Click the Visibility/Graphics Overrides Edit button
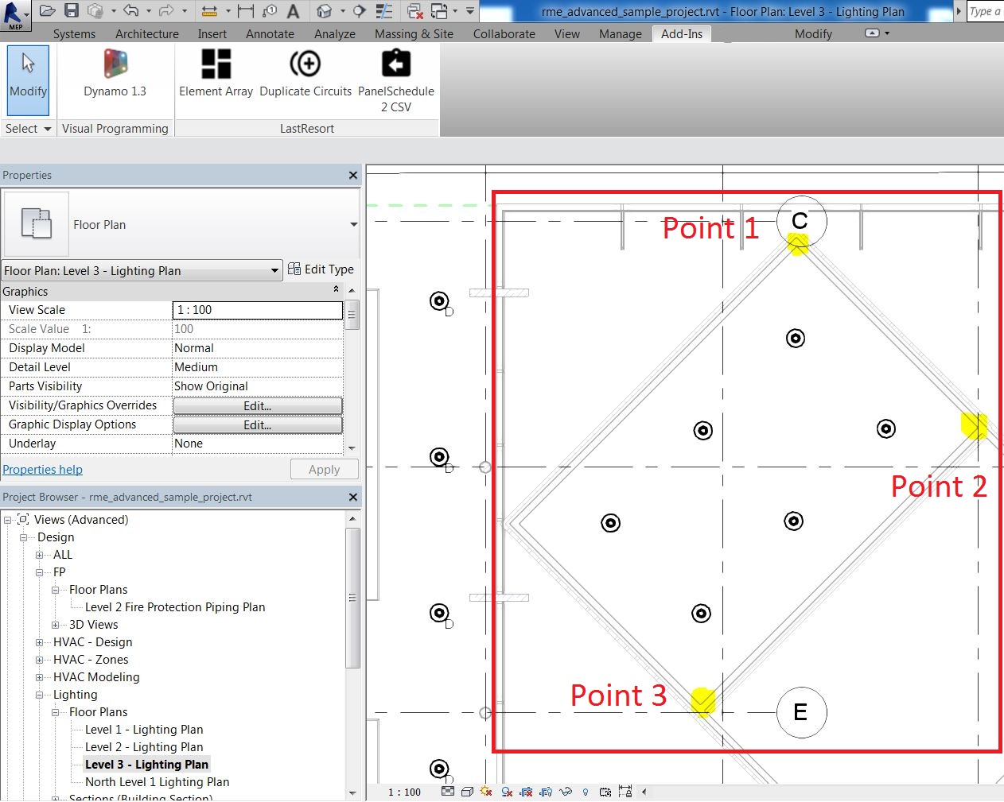 [257, 405]
